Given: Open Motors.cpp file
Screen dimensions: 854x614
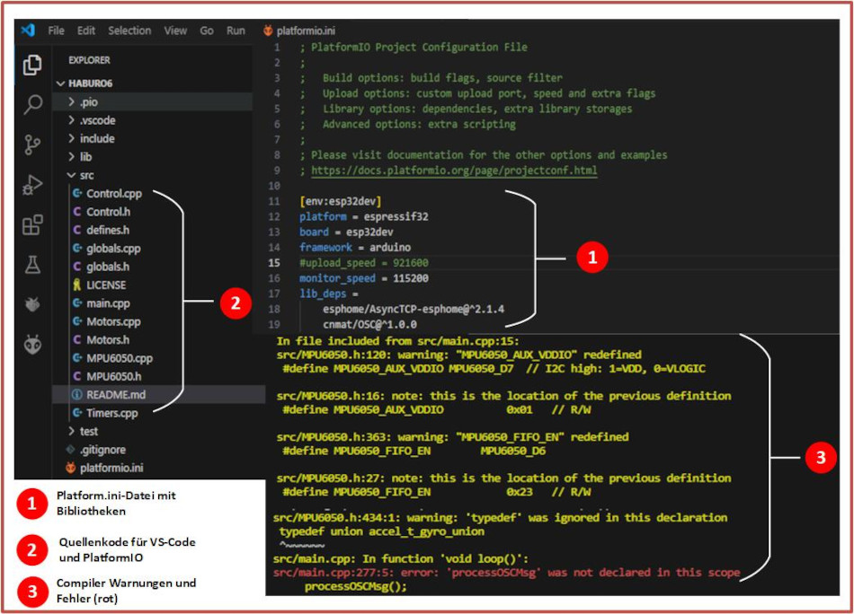Looking at the screenshot, I should [x=107, y=321].
